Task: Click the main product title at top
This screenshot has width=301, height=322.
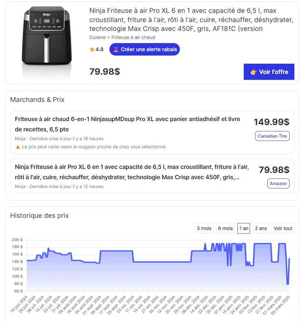Action: point(191,20)
